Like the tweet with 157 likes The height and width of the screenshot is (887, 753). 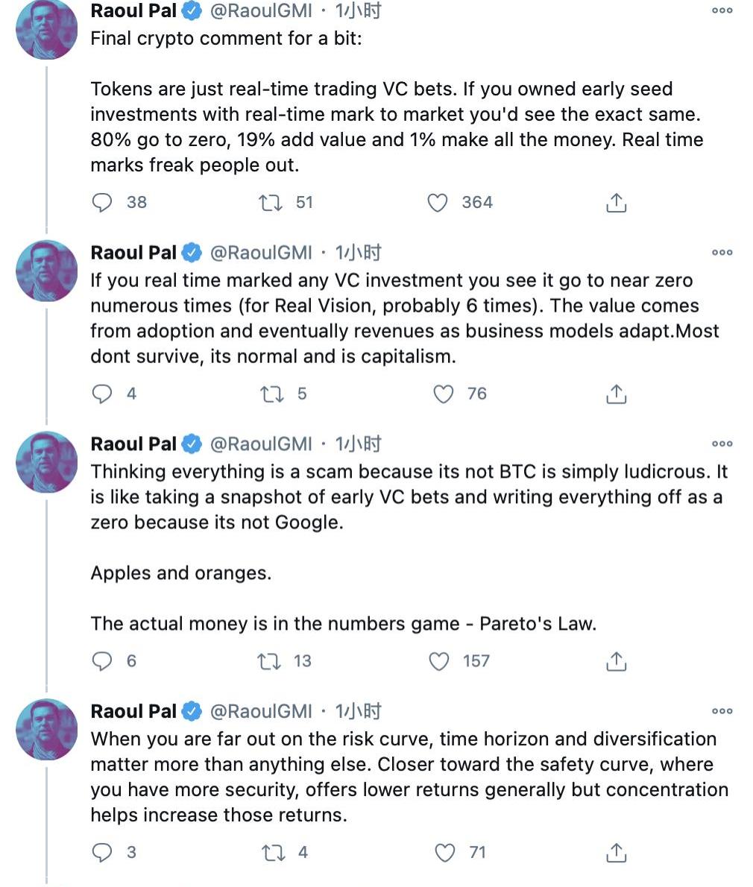pos(440,661)
